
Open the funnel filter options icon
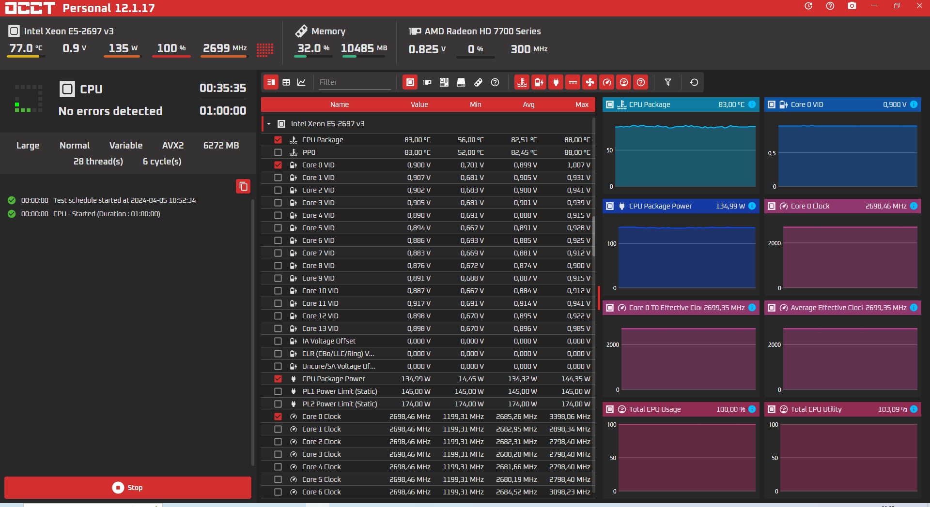(x=667, y=82)
